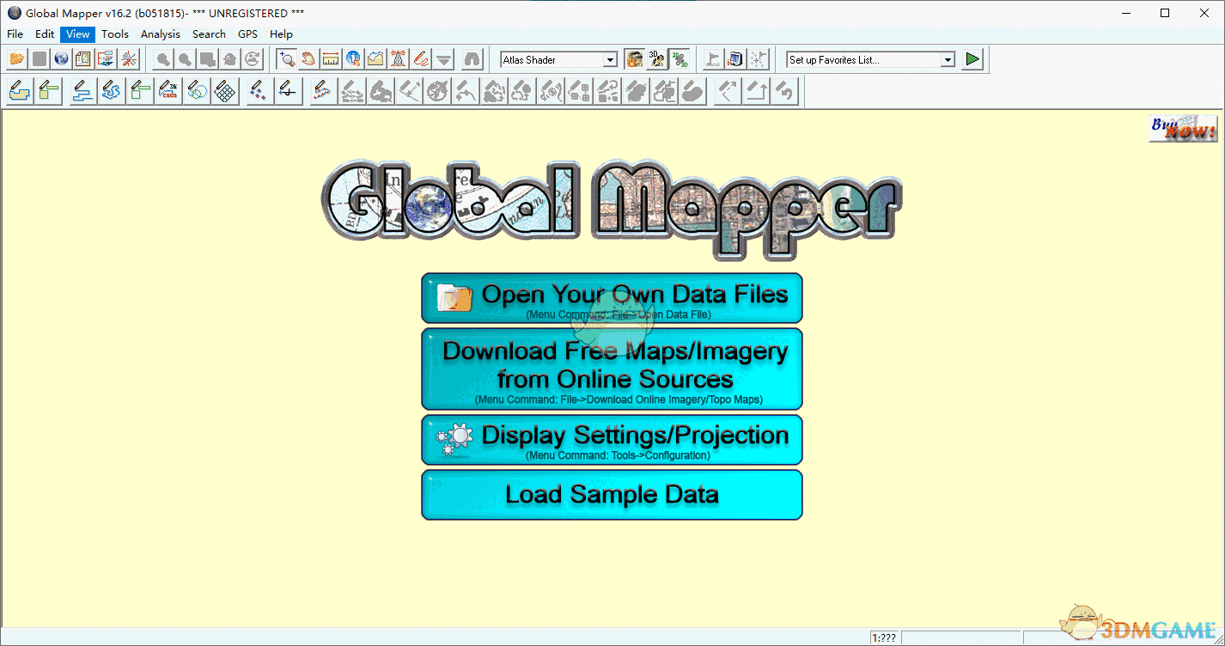Image resolution: width=1225 pixels, height=646 pixels.
Task: Select the Measure ruler tool
Action: [x=331, y=58]
